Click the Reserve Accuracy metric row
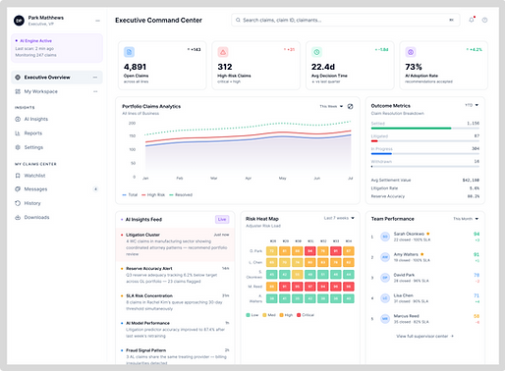 pos(425,196)
